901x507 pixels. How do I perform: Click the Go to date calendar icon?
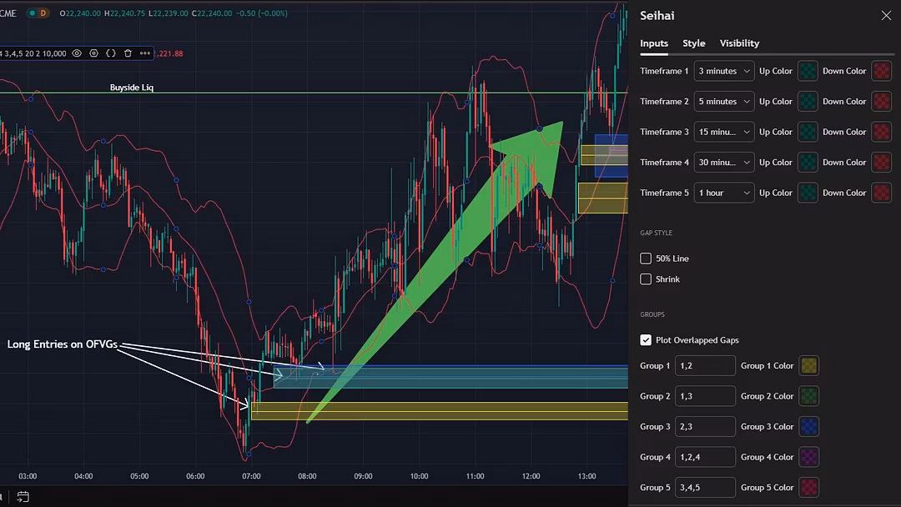click(23, 497)
